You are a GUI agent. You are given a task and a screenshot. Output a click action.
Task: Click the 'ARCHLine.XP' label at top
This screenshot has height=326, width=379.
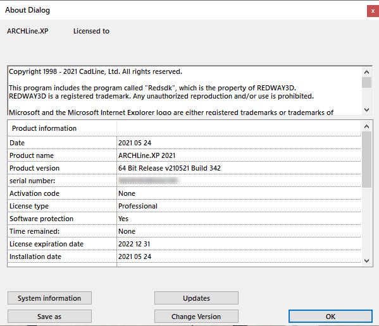pyautogui.click(x=28, y=31)
